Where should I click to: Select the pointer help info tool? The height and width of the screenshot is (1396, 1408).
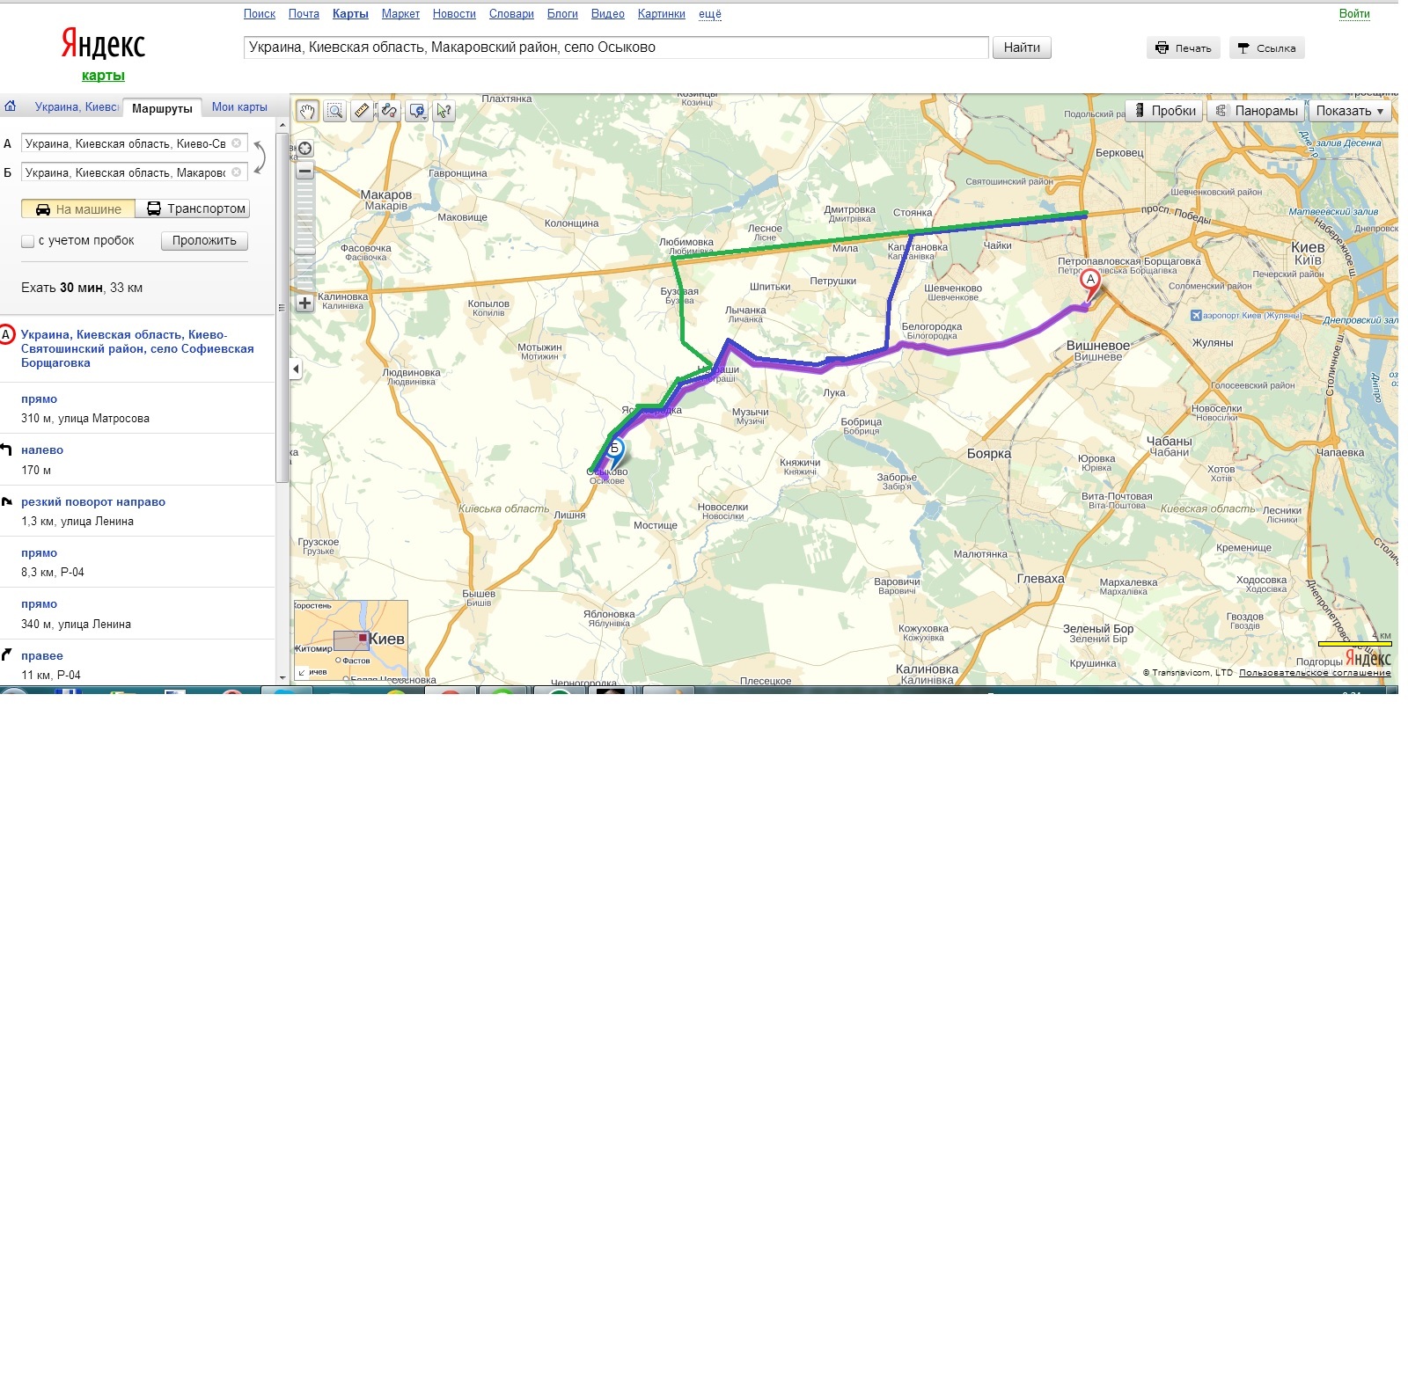point(444,111)
